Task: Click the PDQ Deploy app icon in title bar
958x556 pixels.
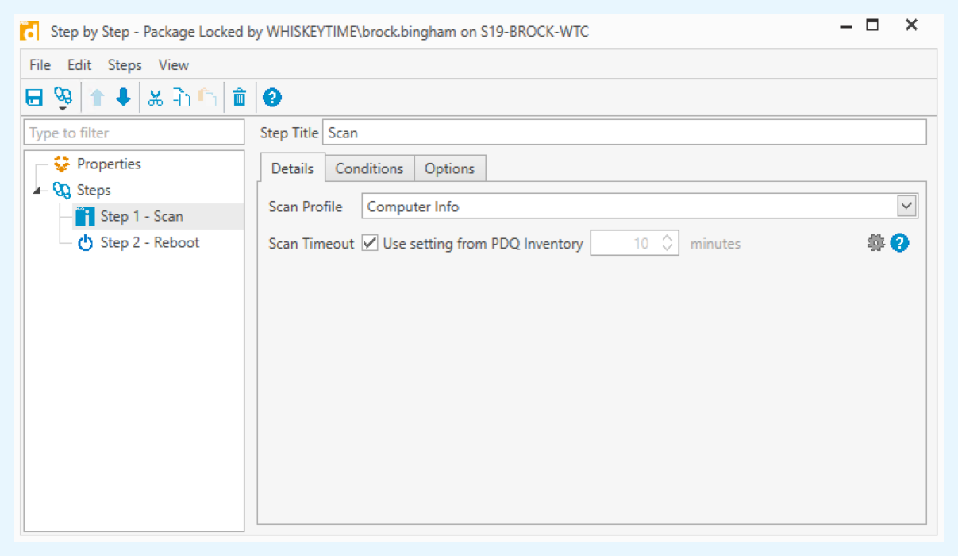Action: pos(29,31)
